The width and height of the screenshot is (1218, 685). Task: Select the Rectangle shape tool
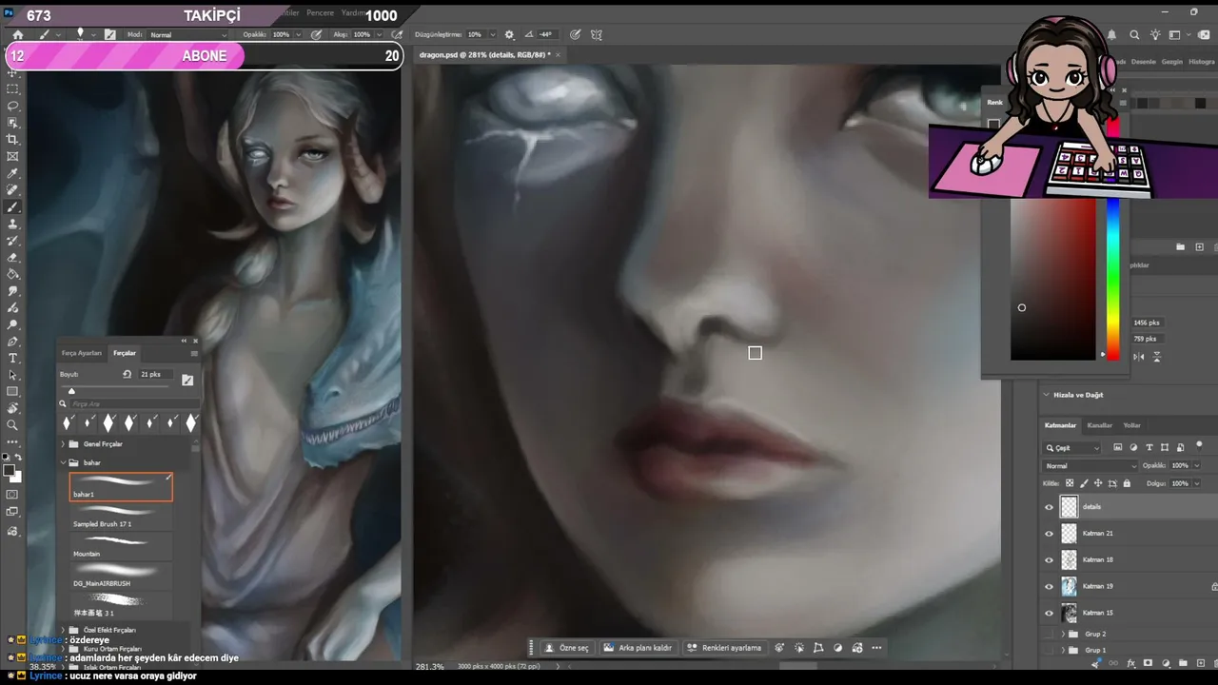12,392
